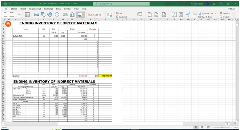Expand the Signature Line dropdown arrow
240x130 pixels.
(215, 13)
